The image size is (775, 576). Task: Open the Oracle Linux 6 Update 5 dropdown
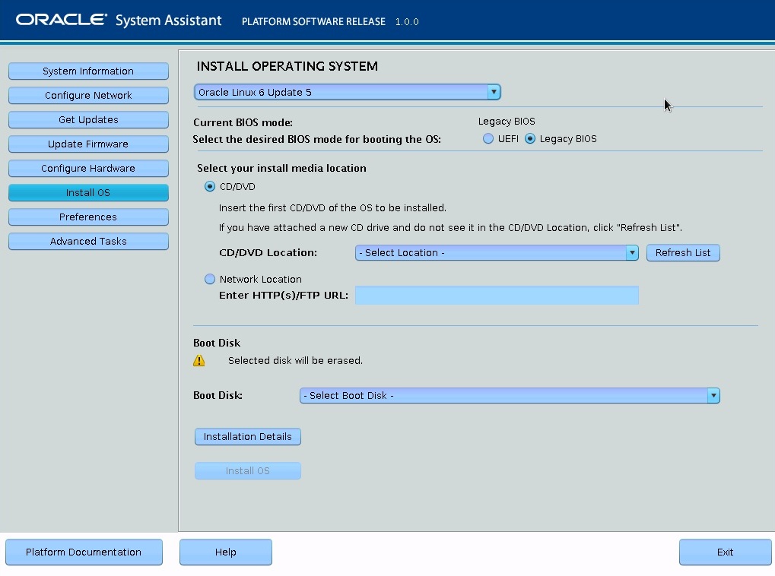(347, 93)
